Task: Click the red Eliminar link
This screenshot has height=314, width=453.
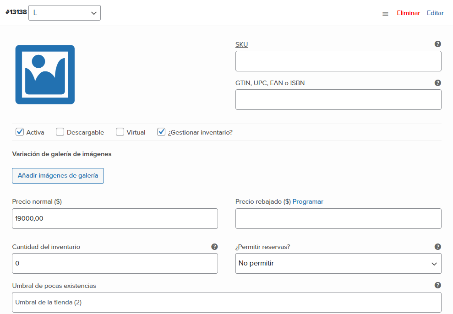Action: pyautogui.click(x=408, y=13)
